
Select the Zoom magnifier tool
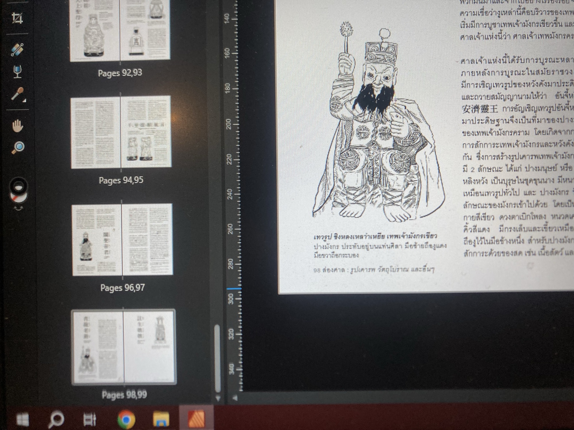click(18, 147)
